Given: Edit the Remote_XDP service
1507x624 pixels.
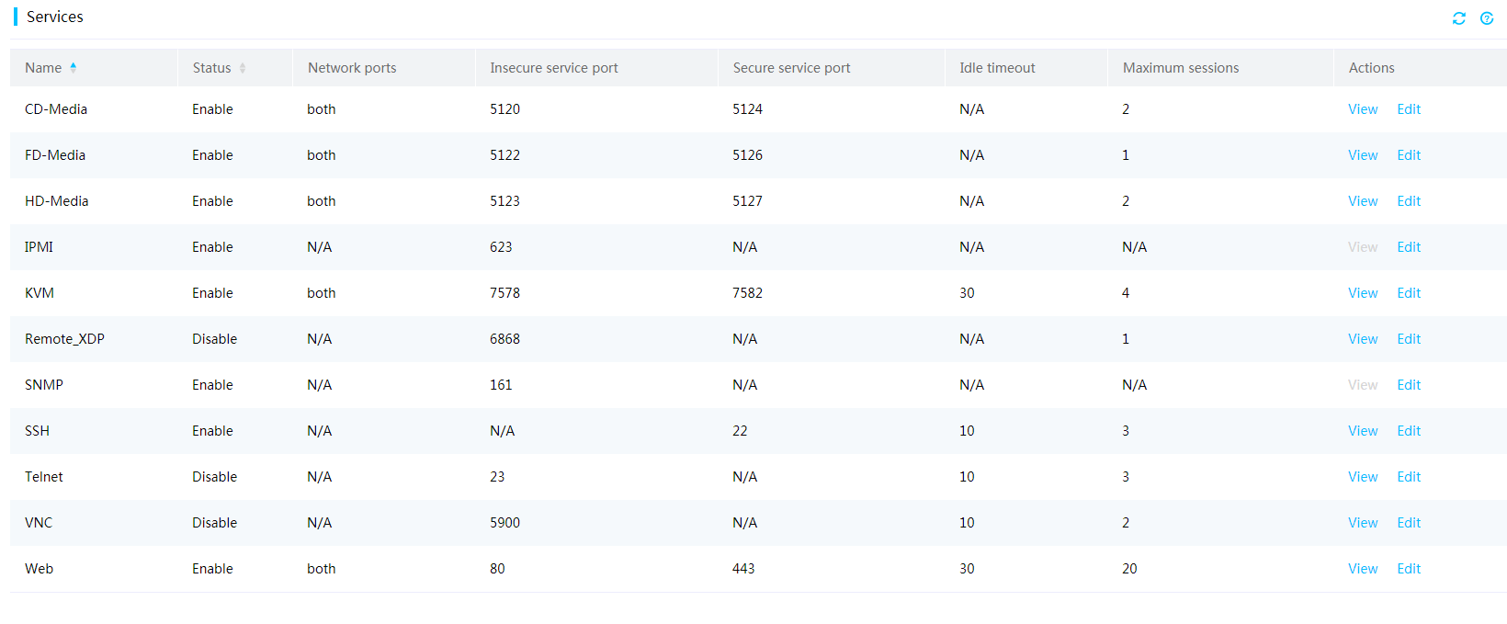Looking at the screenshot, I should [x=1409, y=339].
